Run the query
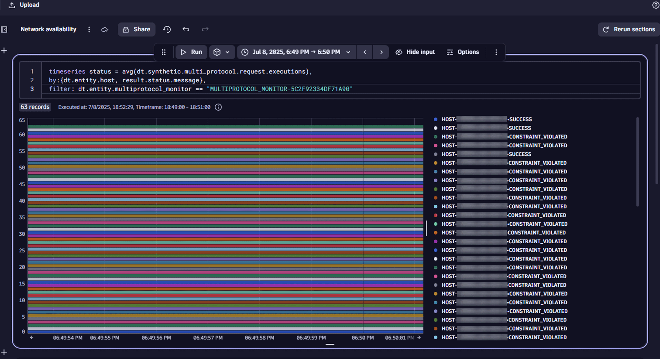The image size is (660, 359). point(191,52)
